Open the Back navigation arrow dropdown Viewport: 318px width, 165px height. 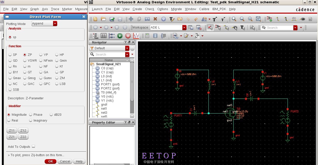coord(101,28)
